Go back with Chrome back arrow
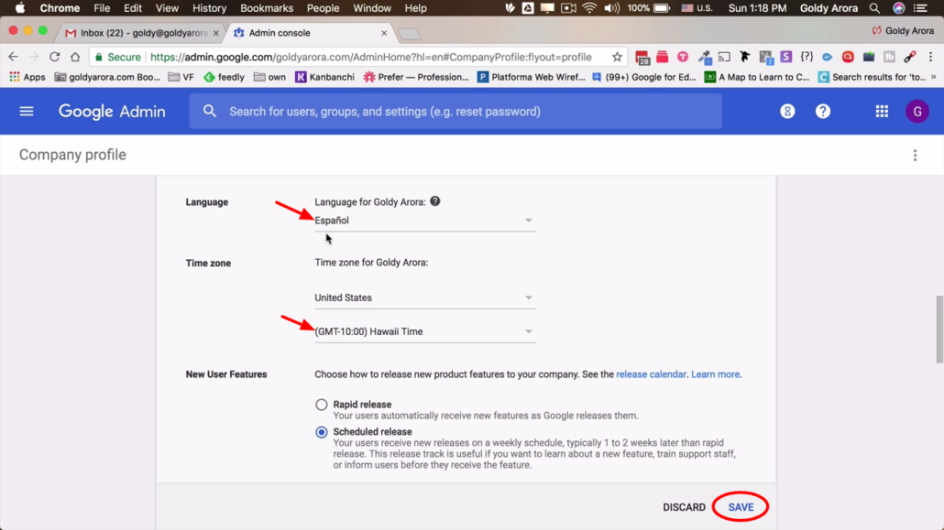This screenshot has width=944, height=530. pyautogui.click(x=13, y=57)
